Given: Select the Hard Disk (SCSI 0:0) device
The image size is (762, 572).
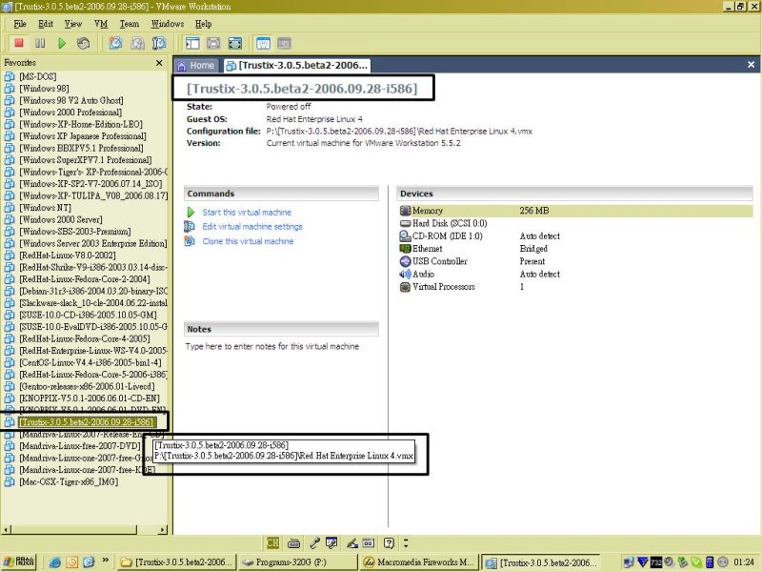Looking at the screenshot, I should [x=575, y=223].
